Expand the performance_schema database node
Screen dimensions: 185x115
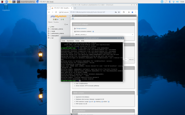coord(48,33)
